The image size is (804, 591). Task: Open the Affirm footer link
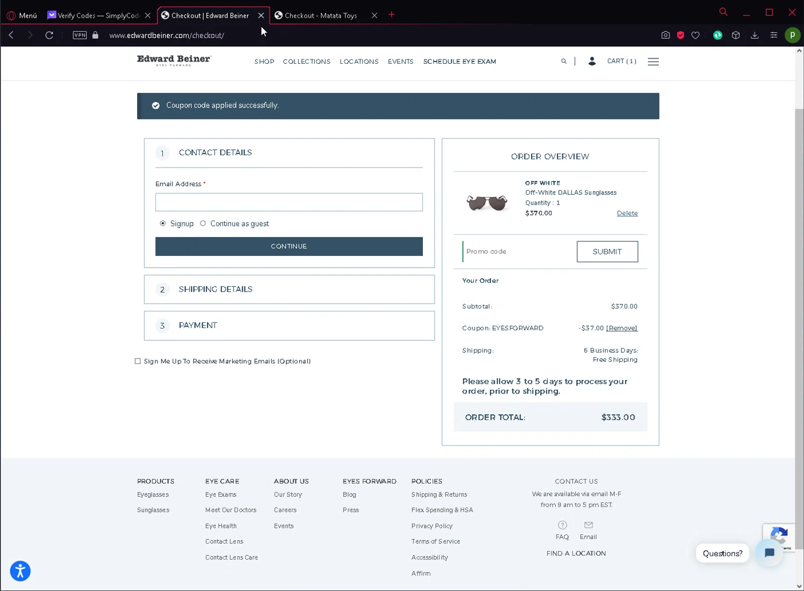[421, 573]
